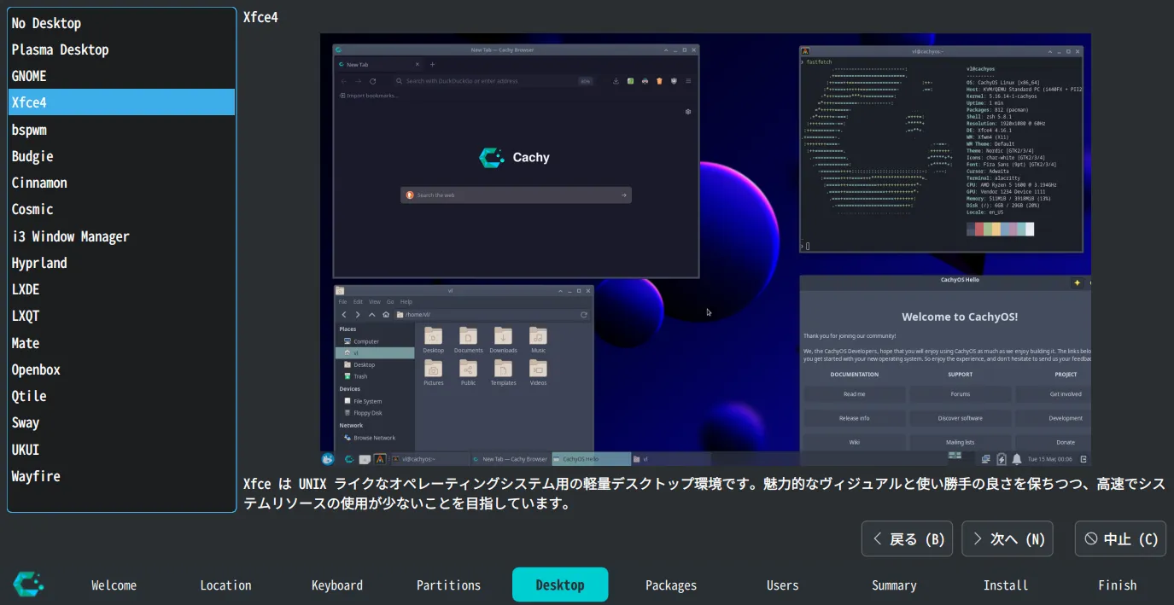Screen dimensions: 1174x605
Task: Go back with the 戻る (B) button
Action: point(907,539)
